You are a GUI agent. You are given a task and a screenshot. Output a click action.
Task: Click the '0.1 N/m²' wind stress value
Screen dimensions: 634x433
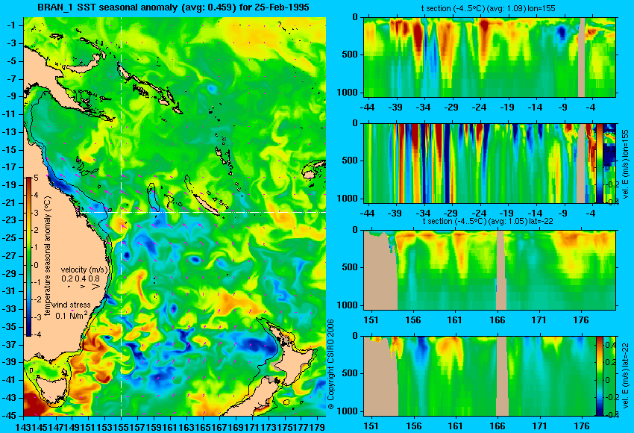pos(72,315)
